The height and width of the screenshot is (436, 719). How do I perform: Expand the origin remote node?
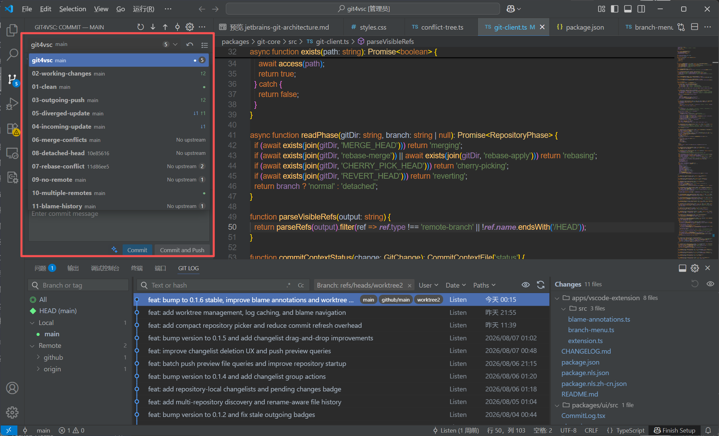coord(38,369)
